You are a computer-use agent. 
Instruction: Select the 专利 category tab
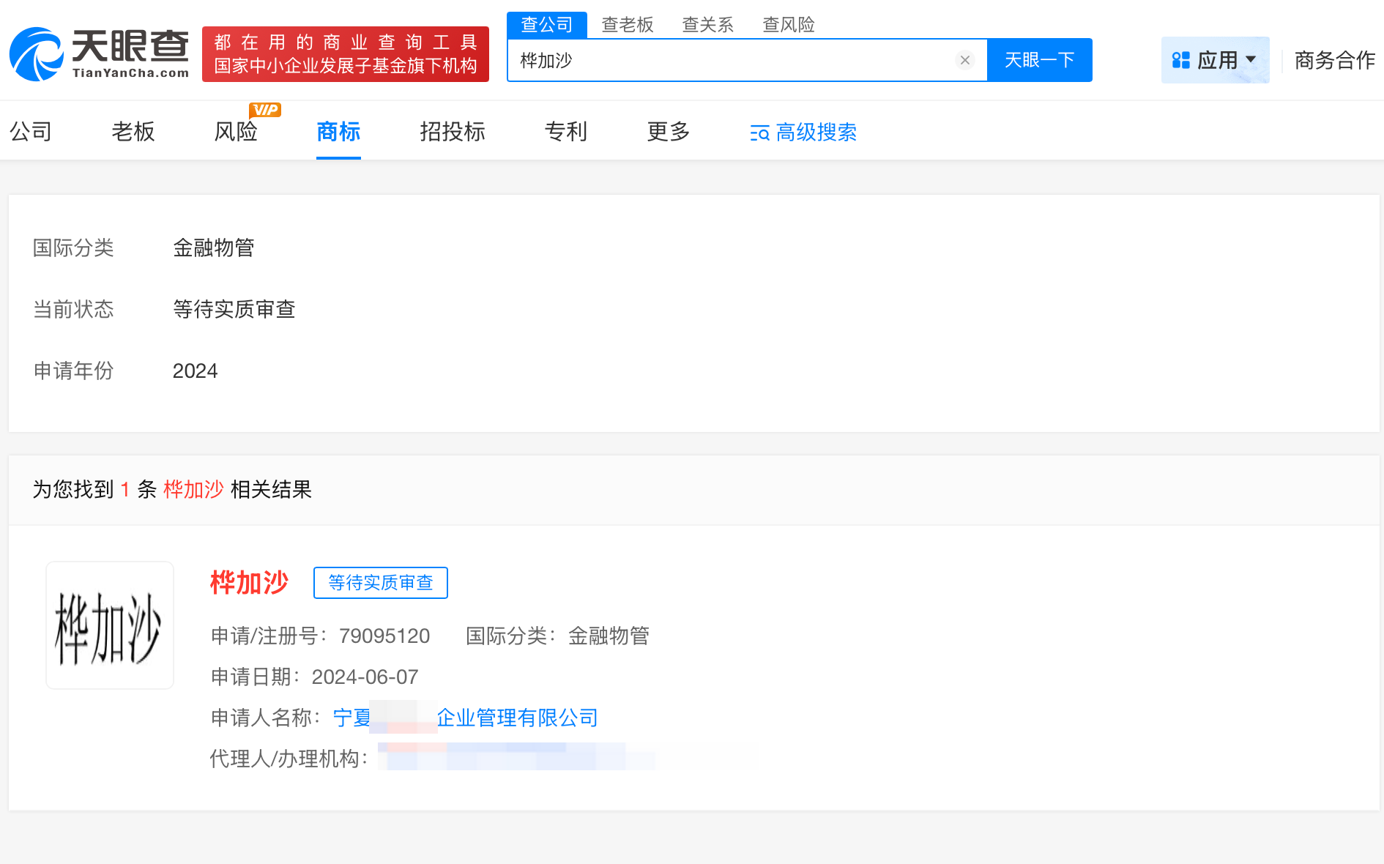coord(565,133)
